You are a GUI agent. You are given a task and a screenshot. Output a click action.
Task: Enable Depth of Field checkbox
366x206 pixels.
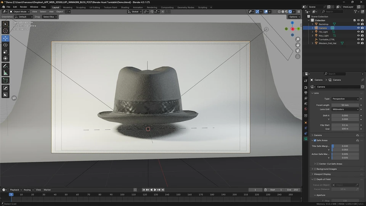pos(315,179)
